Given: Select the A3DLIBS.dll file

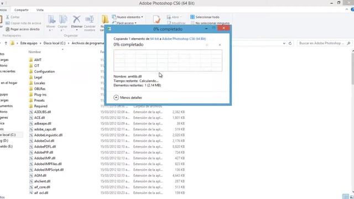Looking at the screenshot, I should [40, 112].
